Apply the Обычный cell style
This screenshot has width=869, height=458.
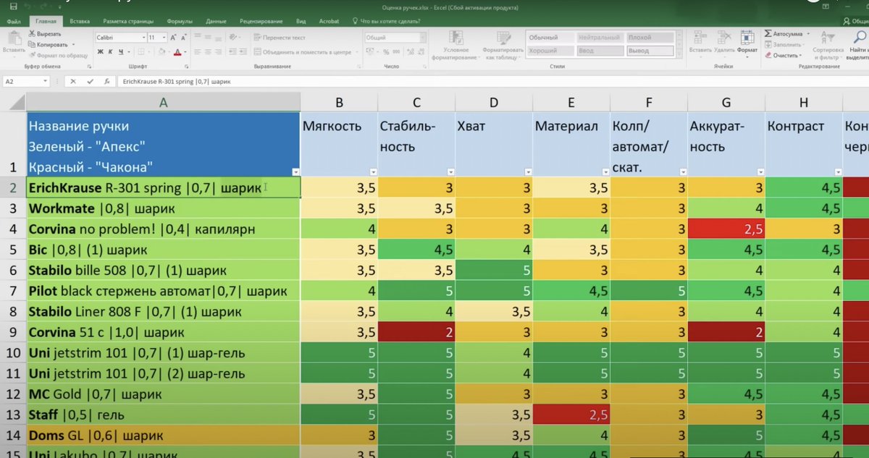click(x=550, y=38)
